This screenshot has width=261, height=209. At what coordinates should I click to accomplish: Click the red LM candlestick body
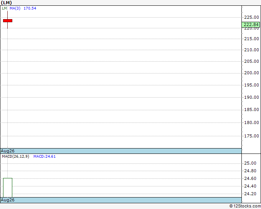pyautogui.click(x=8, y=21)
